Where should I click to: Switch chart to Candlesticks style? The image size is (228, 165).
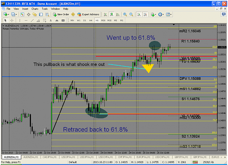coord(112,14)
